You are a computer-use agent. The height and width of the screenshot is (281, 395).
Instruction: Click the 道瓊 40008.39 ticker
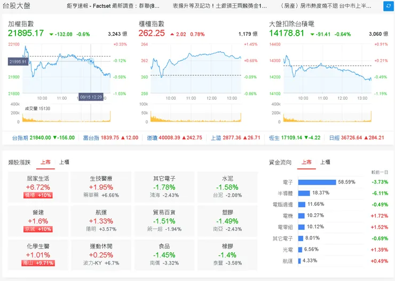tap(175, 138)
